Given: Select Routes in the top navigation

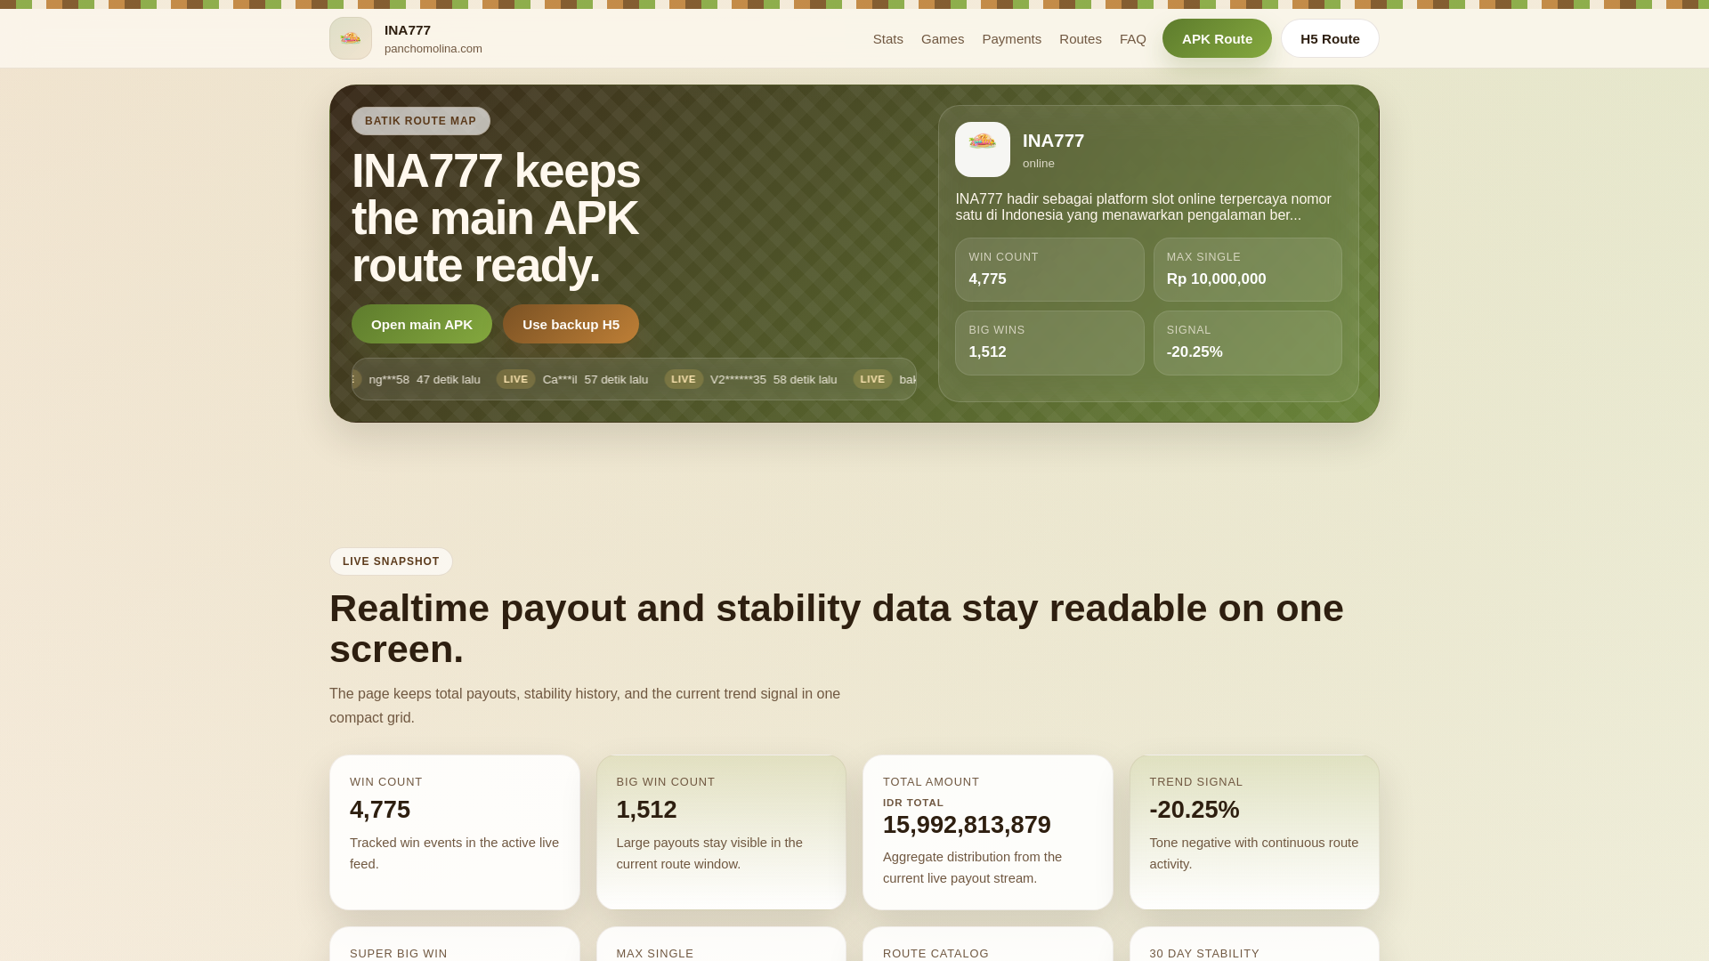Looking at the screenshot, I should [x=1080, y=39].
